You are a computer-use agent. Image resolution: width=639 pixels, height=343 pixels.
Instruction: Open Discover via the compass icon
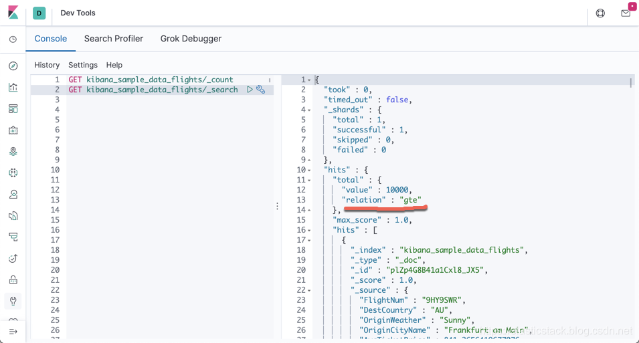tap(13, 66)
